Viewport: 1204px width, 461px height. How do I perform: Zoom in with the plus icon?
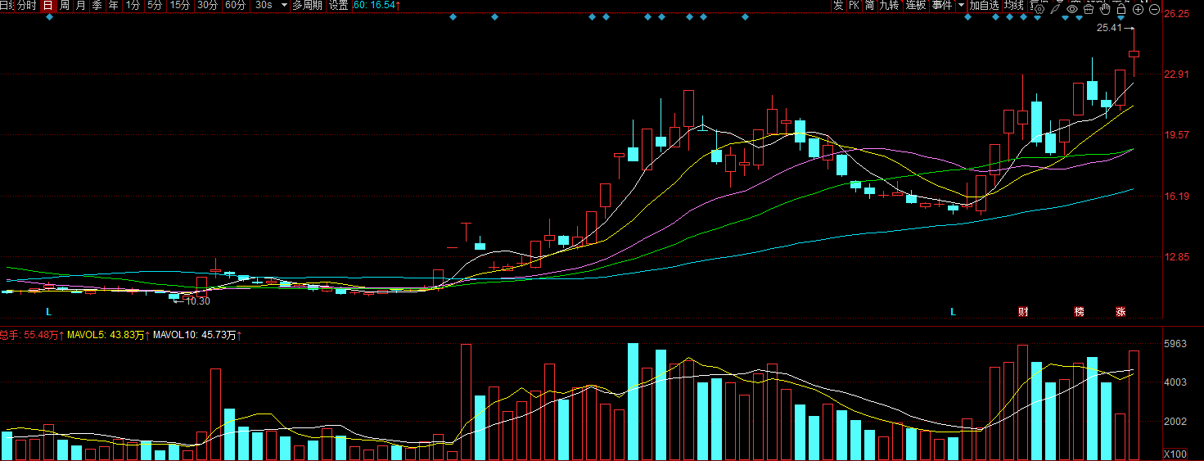click(1138, 10)
